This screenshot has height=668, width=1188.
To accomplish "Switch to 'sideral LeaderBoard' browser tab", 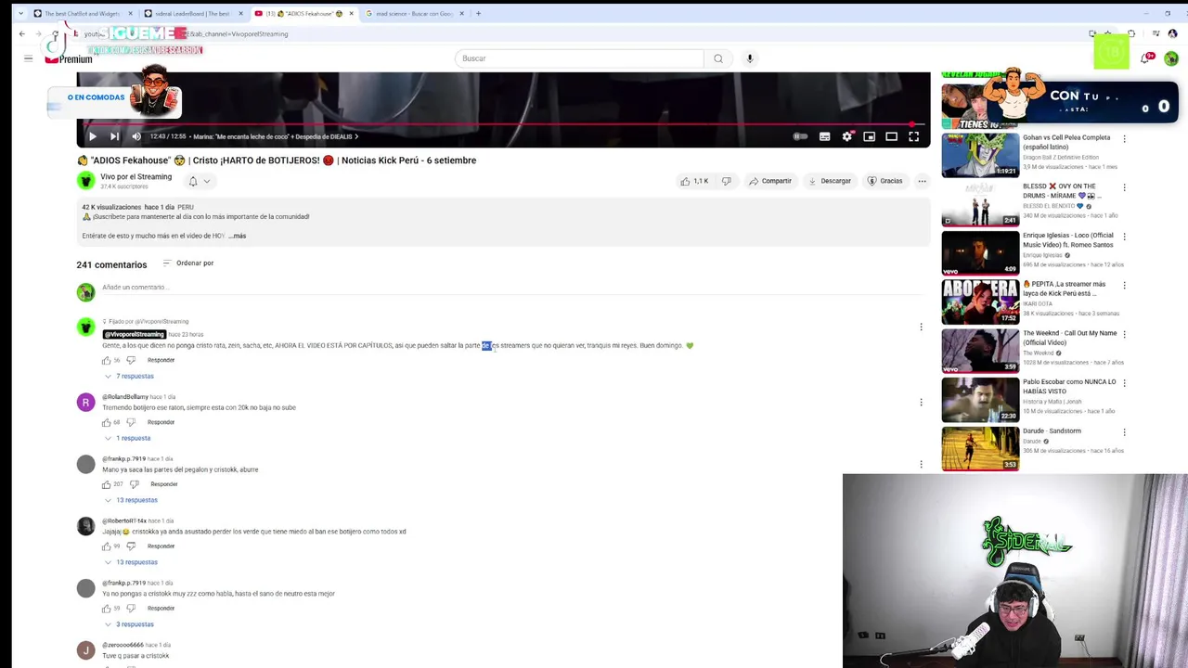I will 192,13.
